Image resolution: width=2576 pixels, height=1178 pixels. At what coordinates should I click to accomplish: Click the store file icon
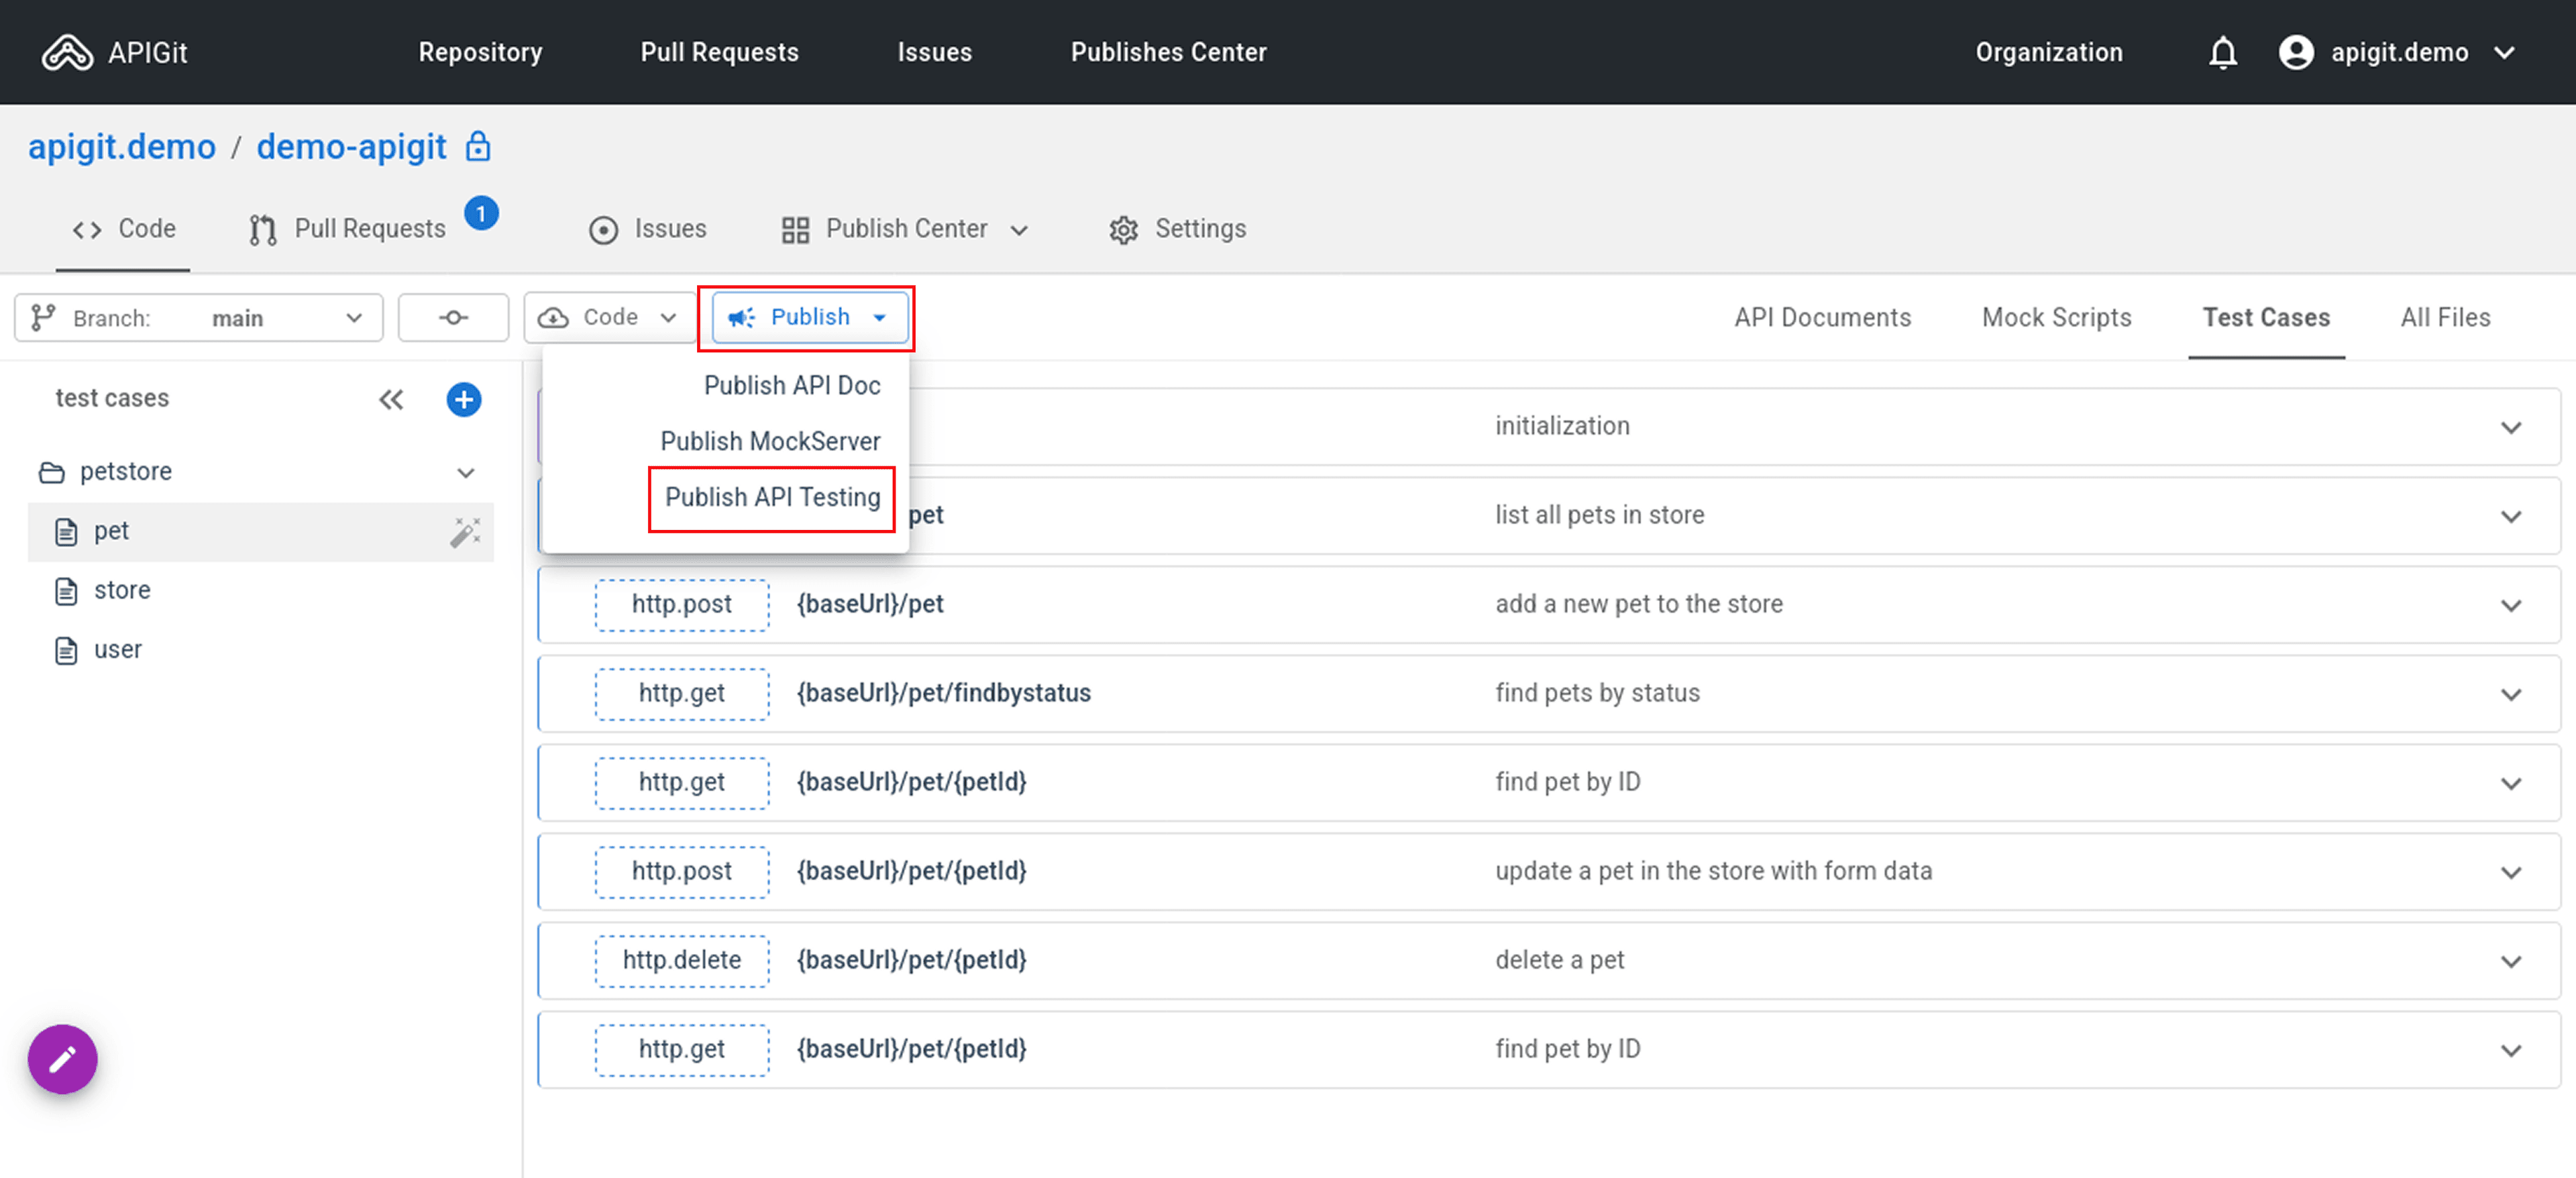click(66, 591)
